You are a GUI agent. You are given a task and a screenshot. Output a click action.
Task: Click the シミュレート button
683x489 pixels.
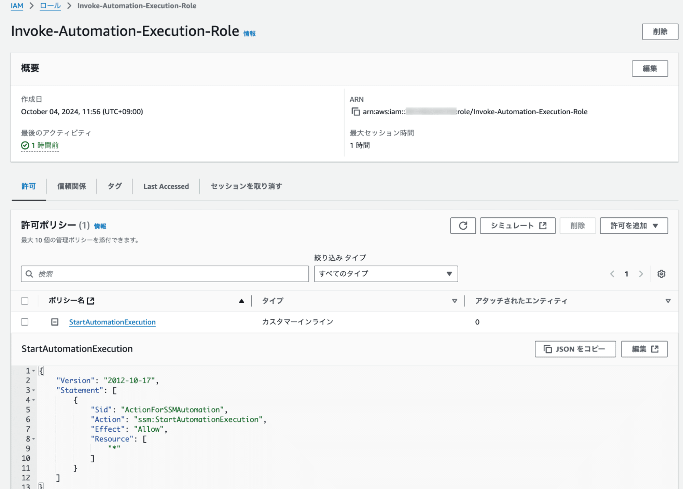tap(517, 226)
